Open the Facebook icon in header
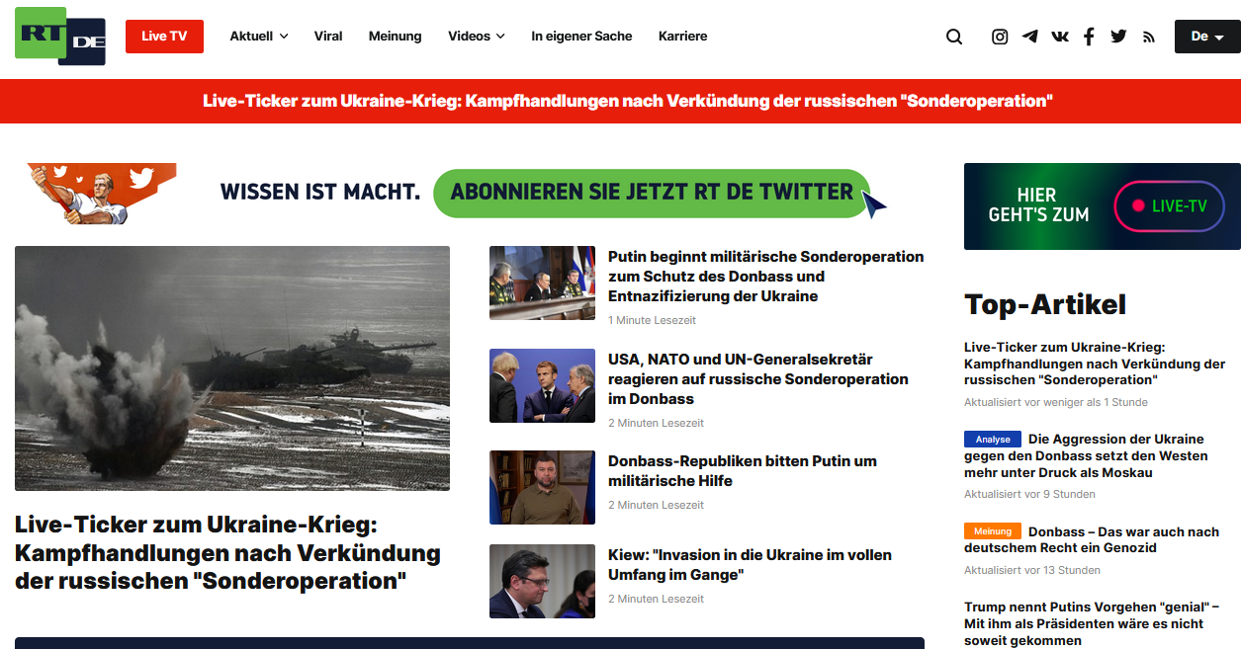The image size is (1241, 649). (x=1089, y=37)
